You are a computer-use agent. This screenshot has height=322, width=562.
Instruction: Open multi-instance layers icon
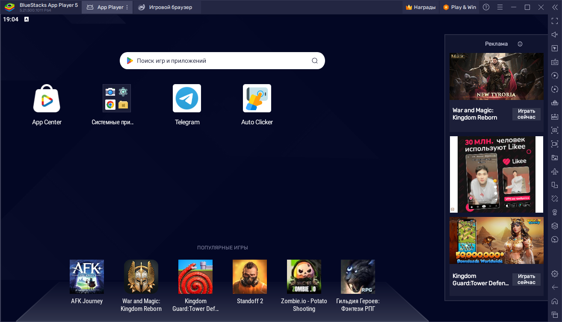click(x=555, y=226)
